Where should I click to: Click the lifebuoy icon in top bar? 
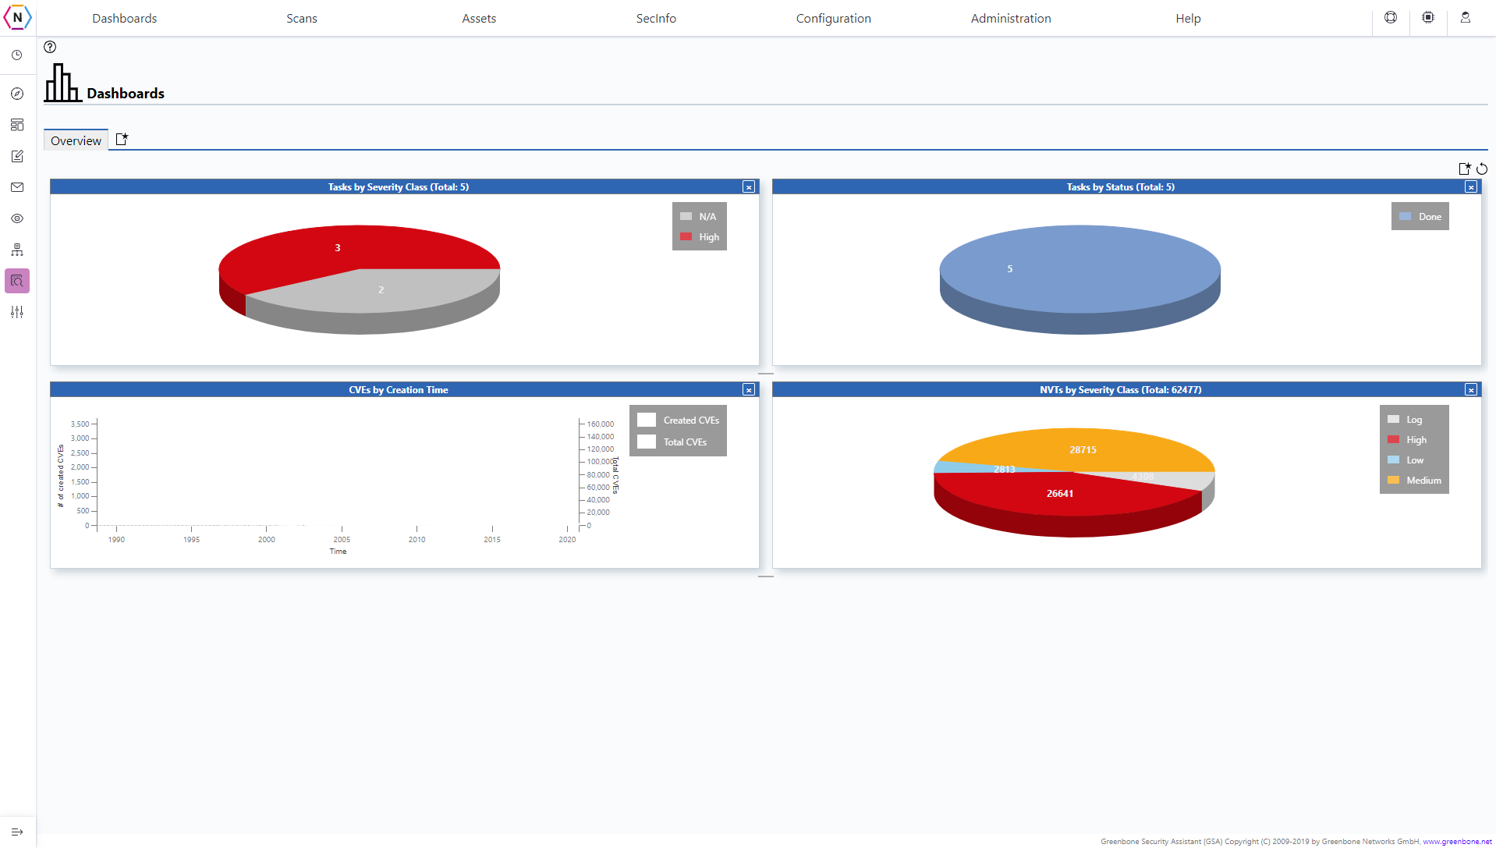[1391, 17]
